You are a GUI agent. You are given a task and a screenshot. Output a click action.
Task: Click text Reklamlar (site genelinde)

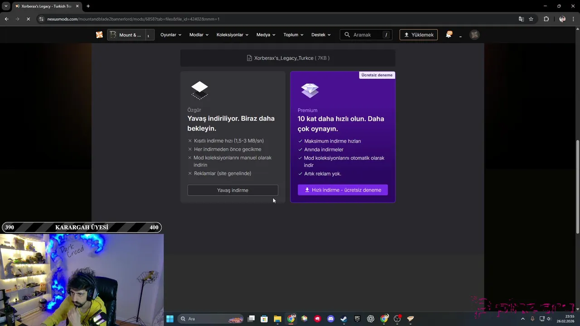click(x=222, y=173)
